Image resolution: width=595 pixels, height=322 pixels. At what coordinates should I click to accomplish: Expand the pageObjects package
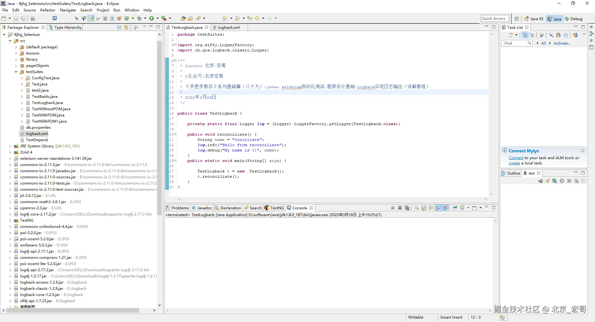click(16, 66)
